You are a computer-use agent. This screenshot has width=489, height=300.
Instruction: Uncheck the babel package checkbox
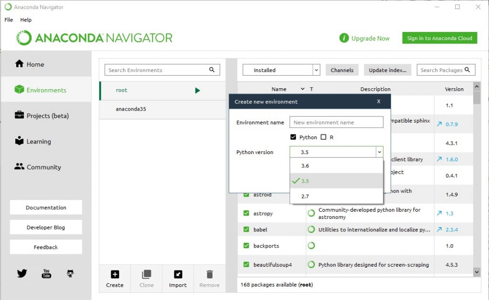(x=246, y=229)
